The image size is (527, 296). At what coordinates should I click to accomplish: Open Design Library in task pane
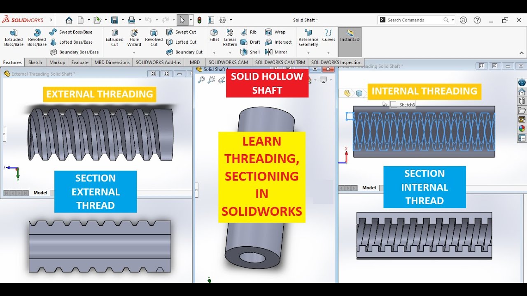[x=522, y=101]
